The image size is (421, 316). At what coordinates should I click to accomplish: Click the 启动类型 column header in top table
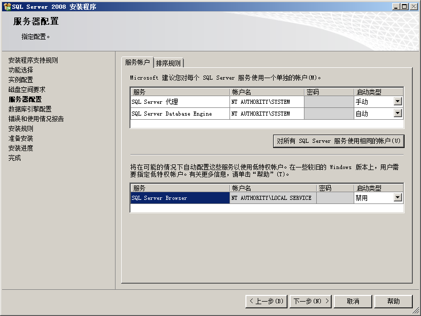point(378,92)
